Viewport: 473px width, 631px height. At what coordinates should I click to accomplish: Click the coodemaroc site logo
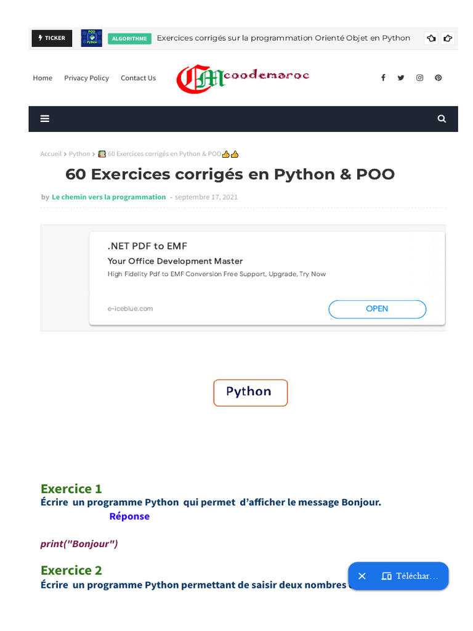click(x=243, y=78)
